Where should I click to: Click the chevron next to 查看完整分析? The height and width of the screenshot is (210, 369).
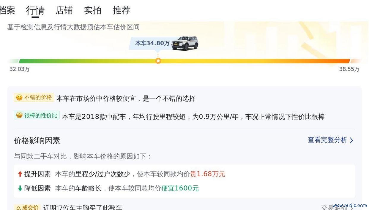351,140
